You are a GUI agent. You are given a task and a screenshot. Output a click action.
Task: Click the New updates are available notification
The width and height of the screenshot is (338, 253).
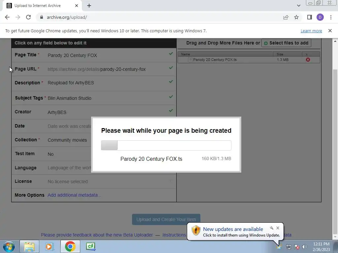pos(235,232)
